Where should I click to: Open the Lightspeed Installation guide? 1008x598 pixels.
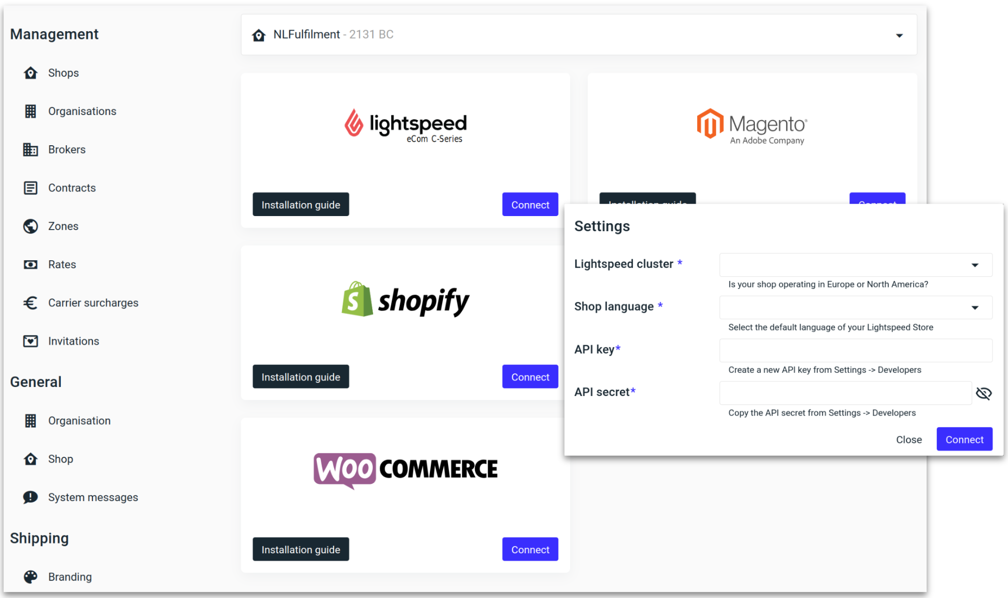(300, 205)
